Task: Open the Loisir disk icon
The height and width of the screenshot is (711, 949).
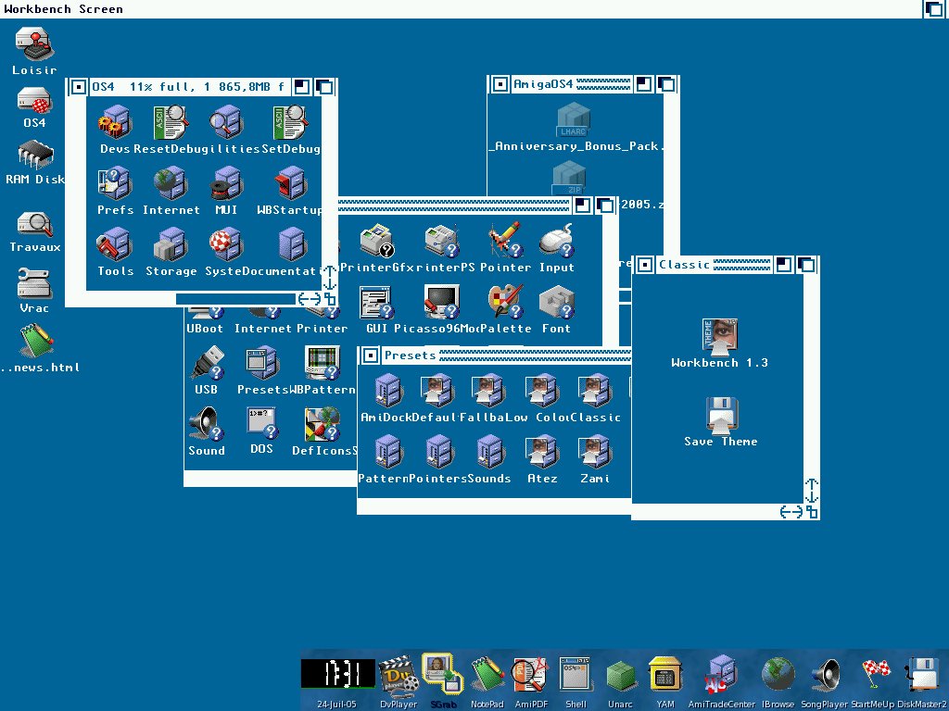Action: (x=35, y=44)
